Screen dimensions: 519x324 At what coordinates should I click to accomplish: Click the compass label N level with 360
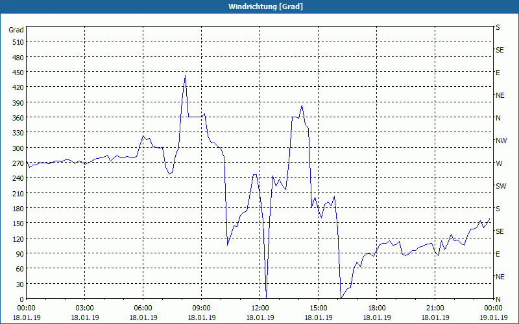coord(498,118)
